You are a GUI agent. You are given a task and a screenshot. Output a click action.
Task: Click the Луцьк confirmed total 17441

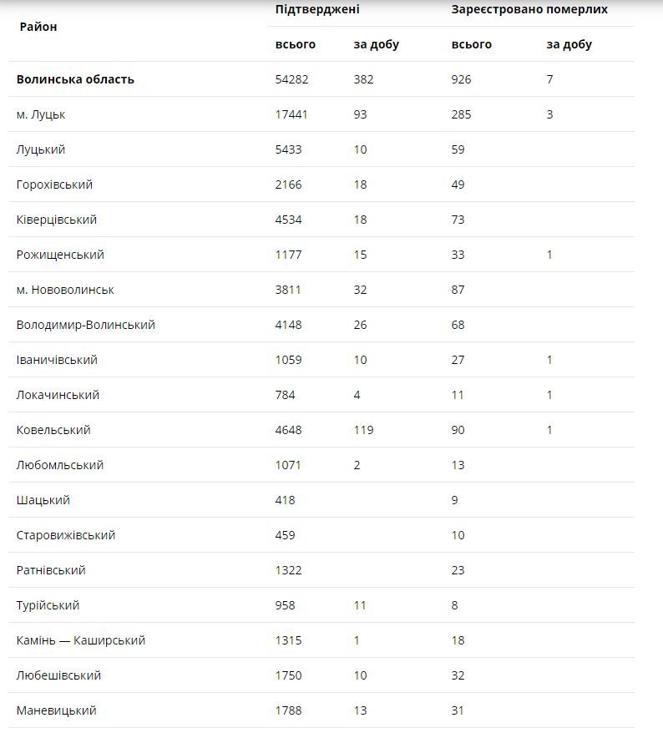point(291,114)
